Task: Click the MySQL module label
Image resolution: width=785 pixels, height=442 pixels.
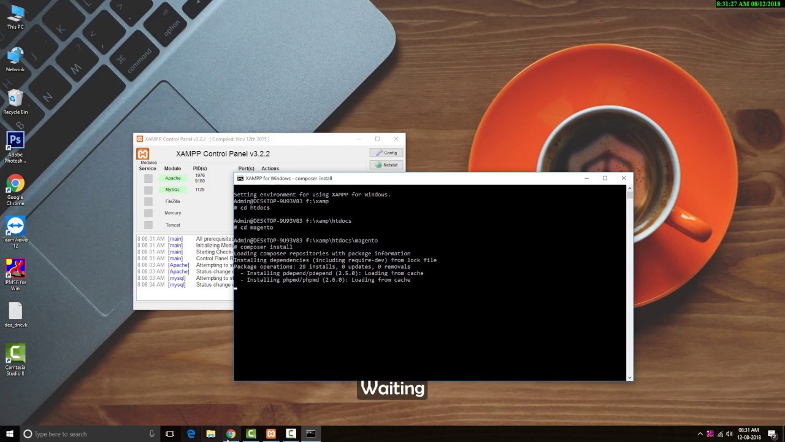Action: (172, 190)
